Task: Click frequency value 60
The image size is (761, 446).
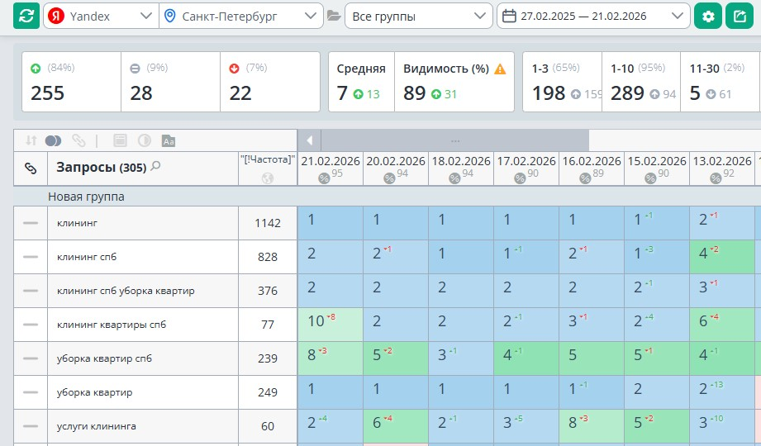Action: point(268,426)
